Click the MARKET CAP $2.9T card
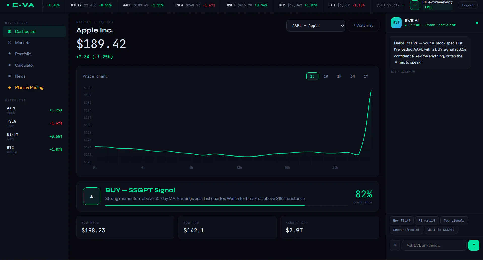This screenshot has width=483, height=260. tap(329, 227)
